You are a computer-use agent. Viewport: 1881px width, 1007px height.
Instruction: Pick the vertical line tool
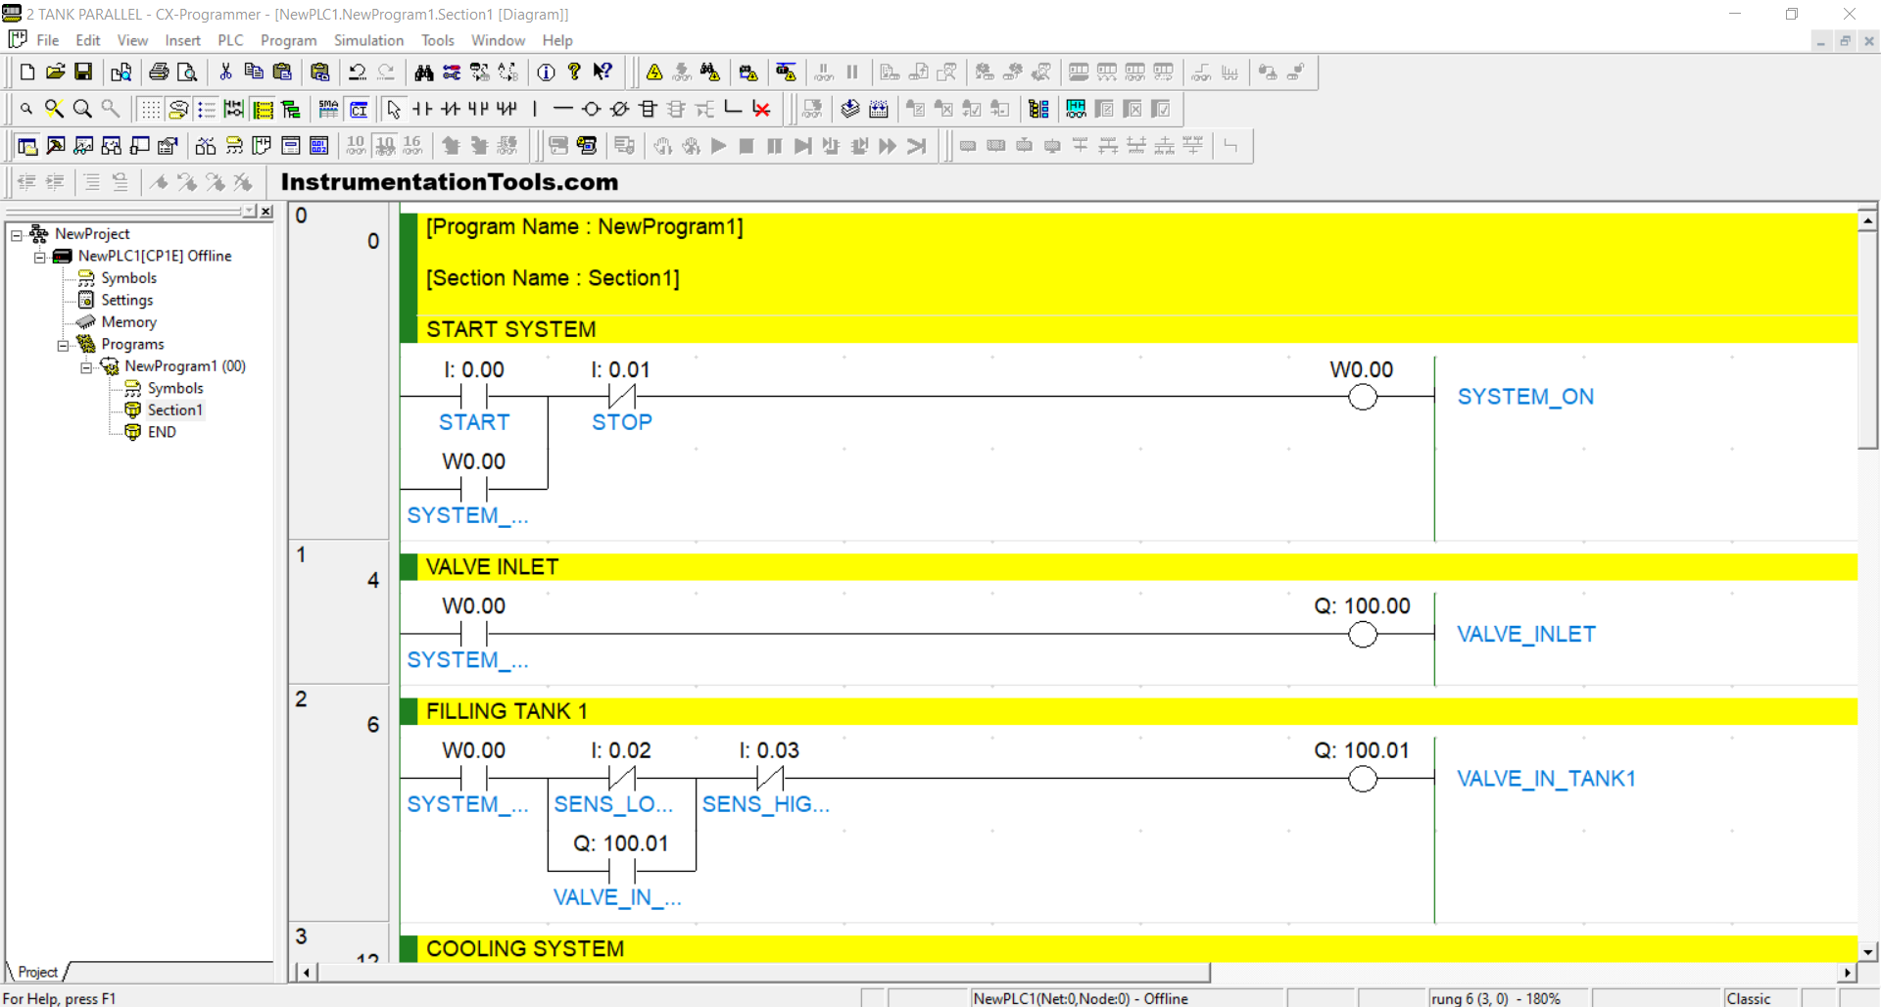tap(535, 109)
